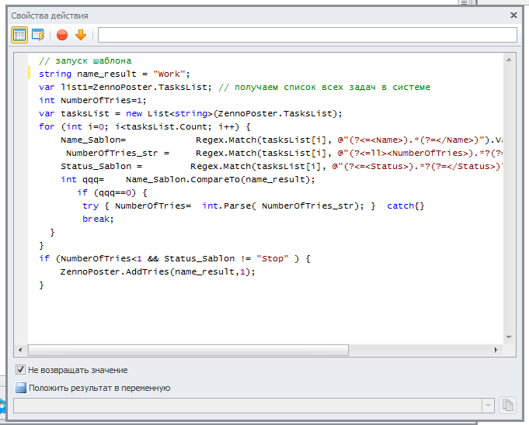Click the horizontal scrollbar thumb
Image resolution: width=529 pixels, height=425 pixels.
(188, 350)
